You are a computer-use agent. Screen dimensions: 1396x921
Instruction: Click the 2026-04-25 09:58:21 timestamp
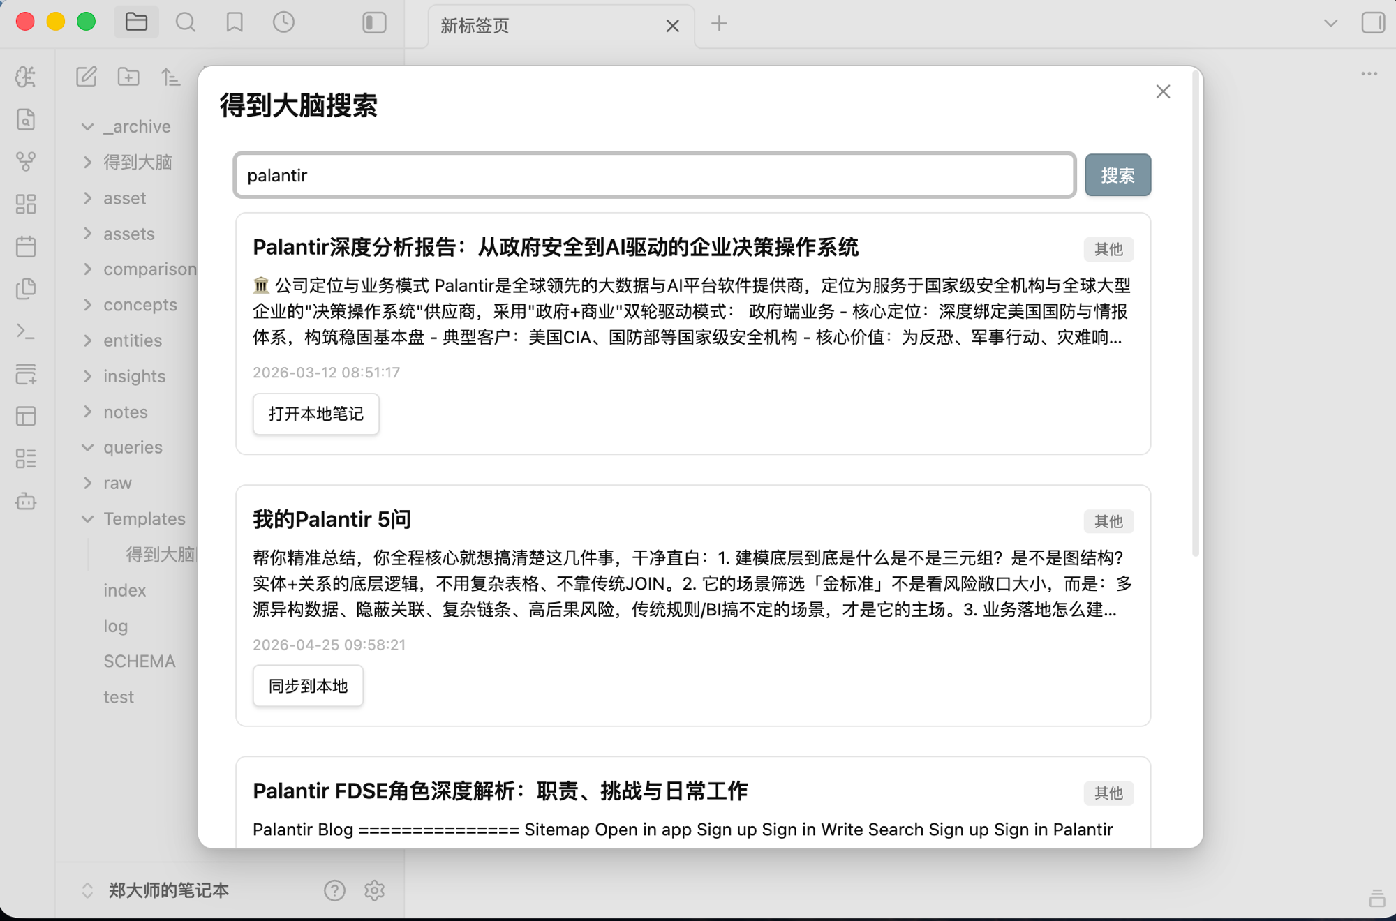tap(329, 645)
